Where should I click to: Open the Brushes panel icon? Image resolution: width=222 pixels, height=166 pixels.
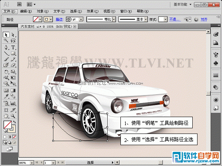216,55
